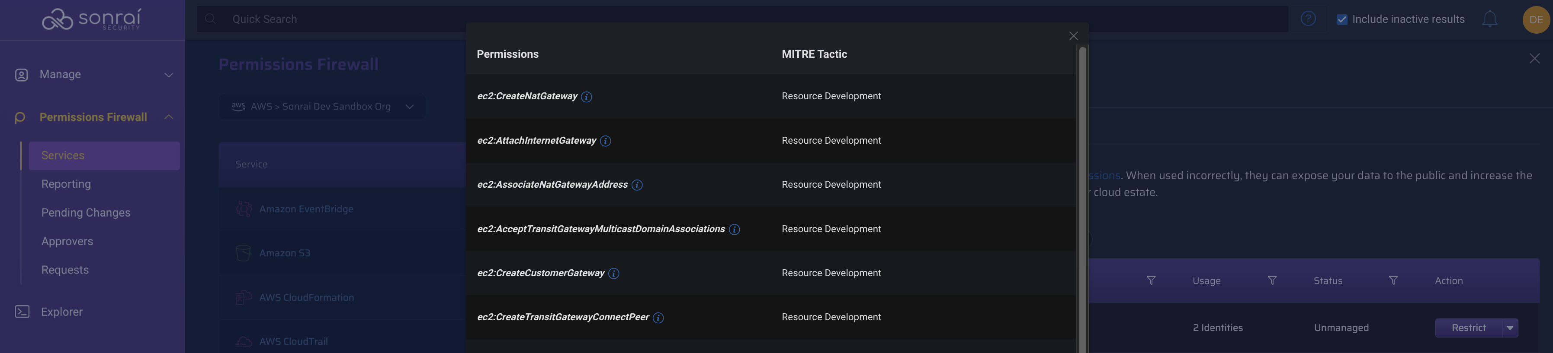The height and width of the screenshot is (353, 1553).
Task: Click Resource Development for ec2:CreateNatGateway
Action: coord(831,96)
